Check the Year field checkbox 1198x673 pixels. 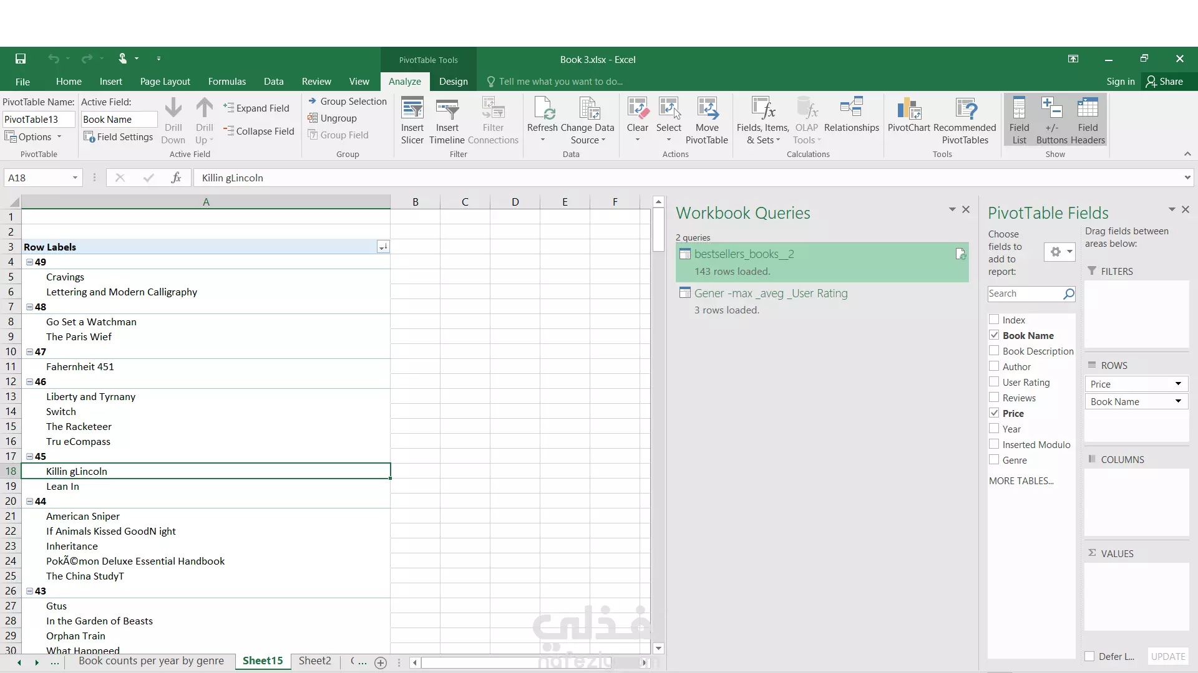(994, 429)
